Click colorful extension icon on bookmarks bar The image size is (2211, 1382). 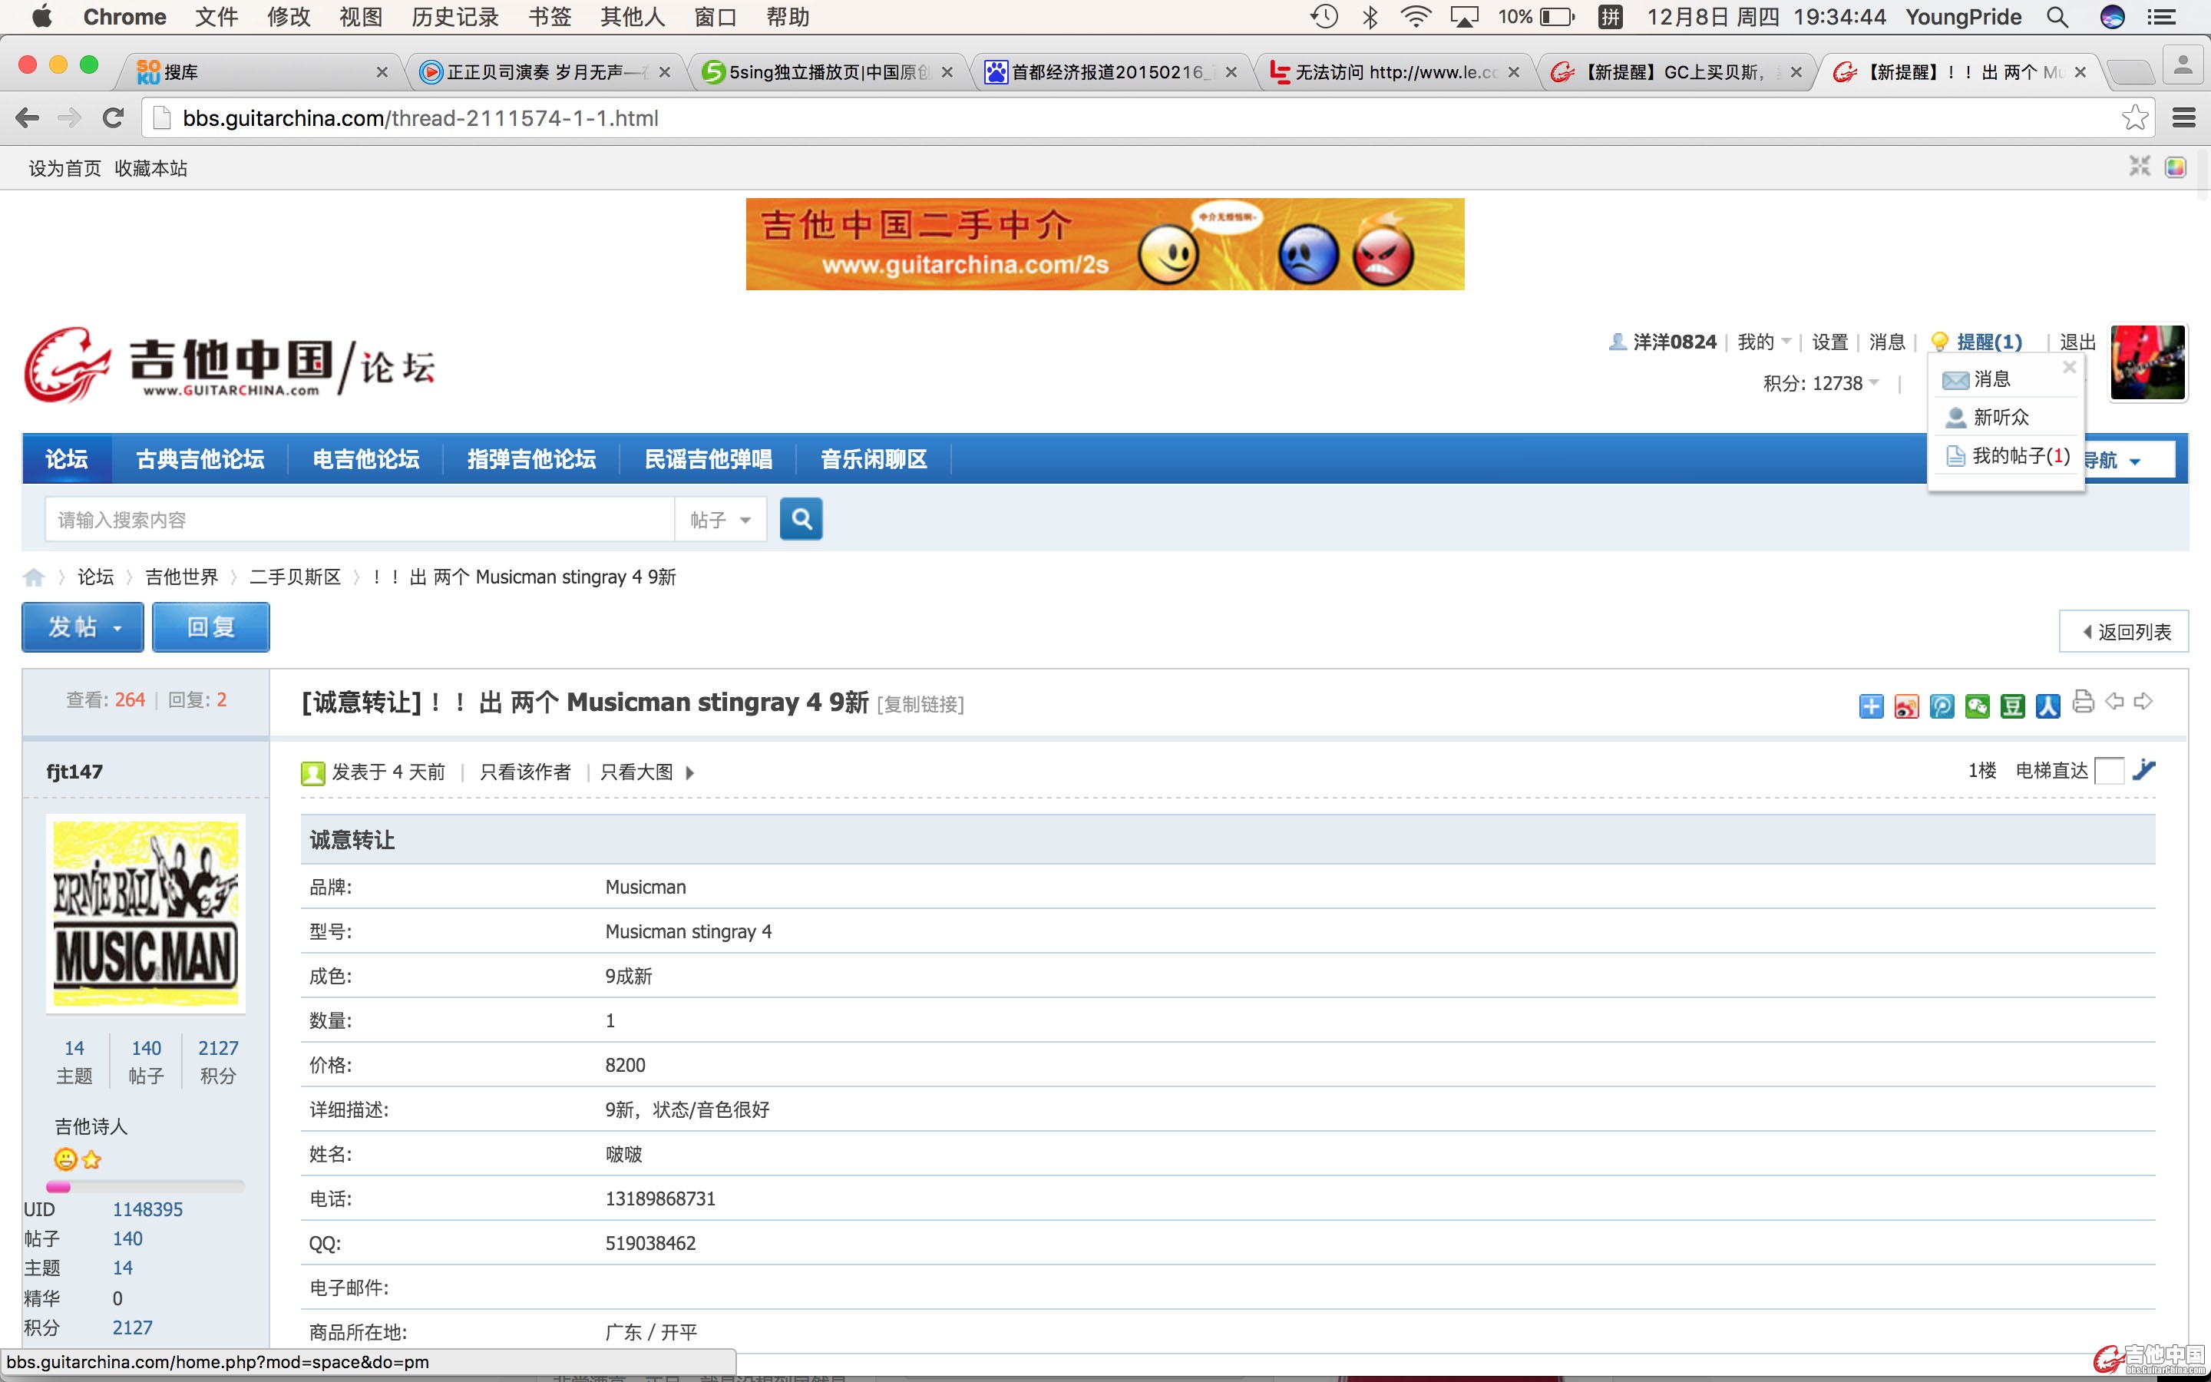2176,167
